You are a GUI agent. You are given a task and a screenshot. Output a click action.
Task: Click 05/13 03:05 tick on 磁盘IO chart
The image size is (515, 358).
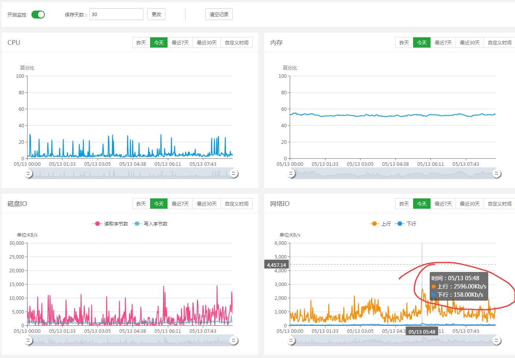click(97, 331)
